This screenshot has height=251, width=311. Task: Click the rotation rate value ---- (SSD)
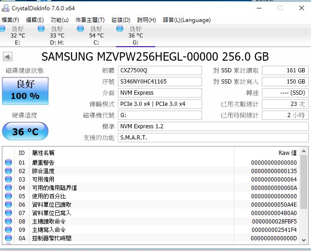(x=285, y=93)
